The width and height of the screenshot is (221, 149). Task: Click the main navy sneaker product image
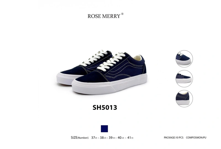click(102, 72)
